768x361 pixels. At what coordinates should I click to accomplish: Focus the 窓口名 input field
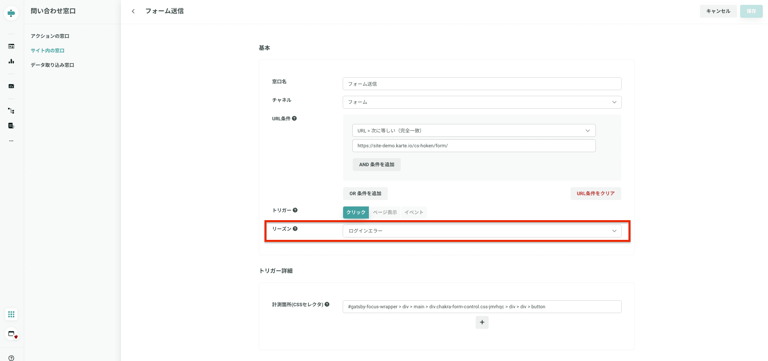pos(482,84)
